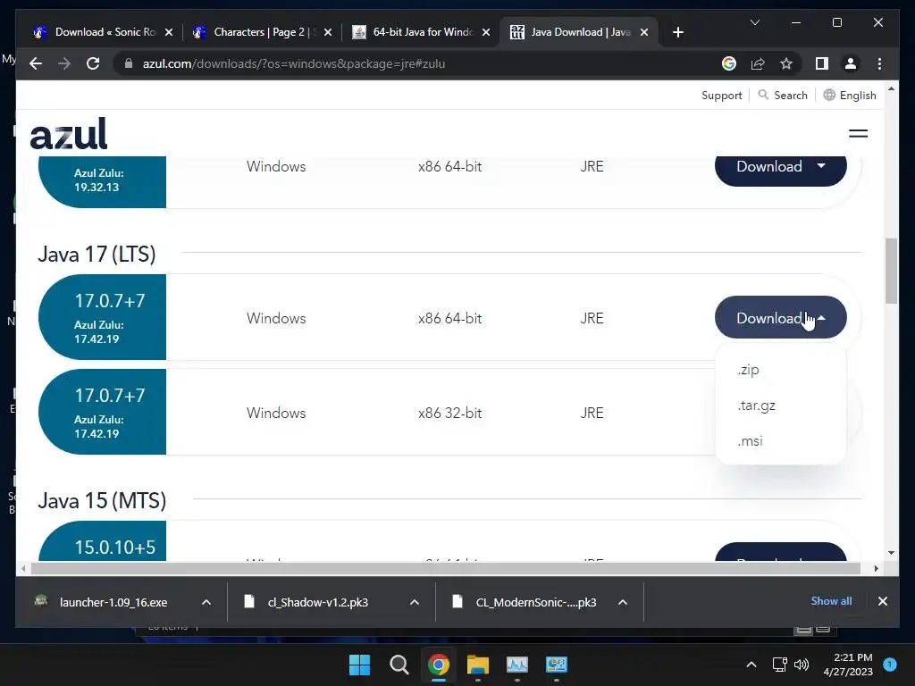This screenshot has width=915, height=686.
Task: Share this page icon
Action: 758,63
